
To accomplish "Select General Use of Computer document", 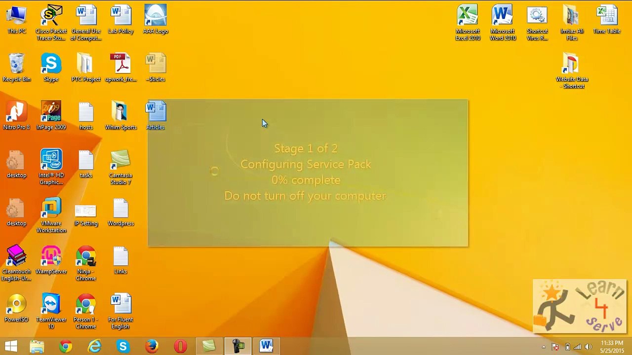I will click(86, 23).
